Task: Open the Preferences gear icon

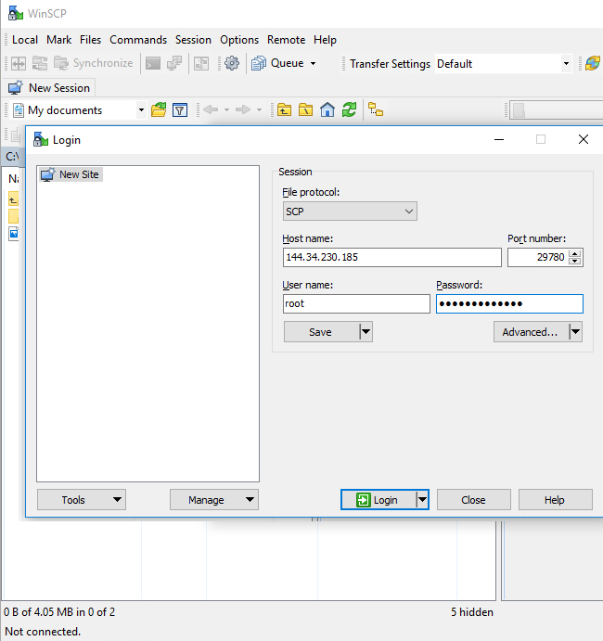Action: point(232,63)
